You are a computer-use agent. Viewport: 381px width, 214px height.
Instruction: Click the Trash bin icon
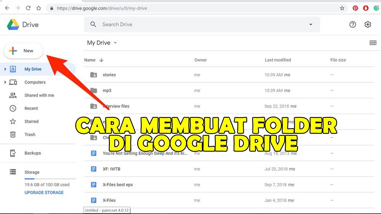pyautogui.click(x=13, y=134)
